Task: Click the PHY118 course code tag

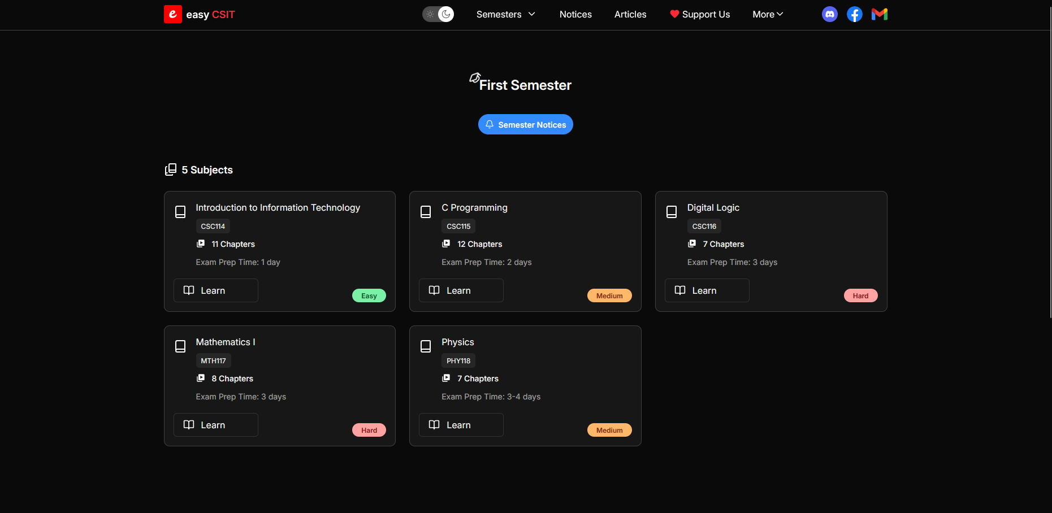Action: 458,360
